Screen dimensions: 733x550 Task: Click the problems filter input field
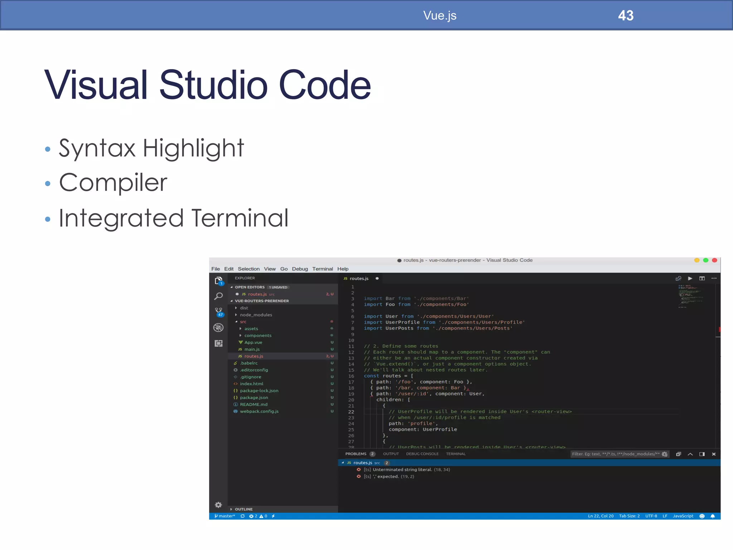coord(615,454)
